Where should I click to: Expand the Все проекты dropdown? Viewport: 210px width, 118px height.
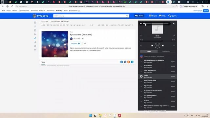tap(74, 10)
